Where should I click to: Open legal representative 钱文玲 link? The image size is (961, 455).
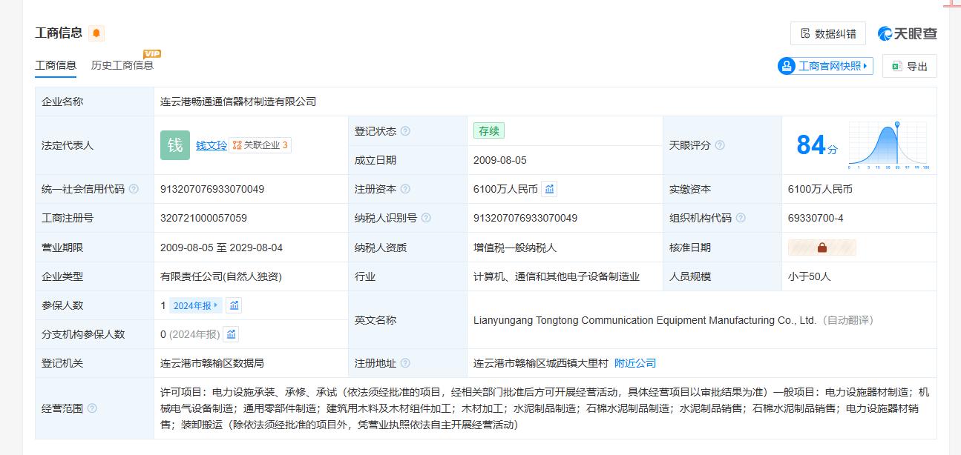[x=211, y=145]
